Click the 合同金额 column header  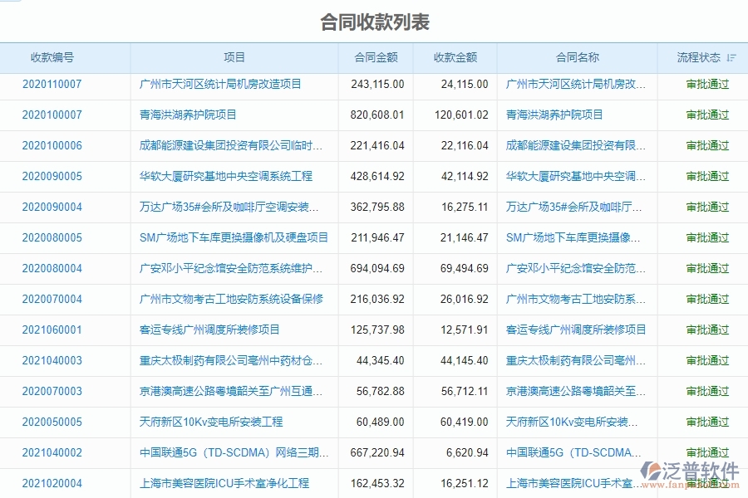point(374,57)
